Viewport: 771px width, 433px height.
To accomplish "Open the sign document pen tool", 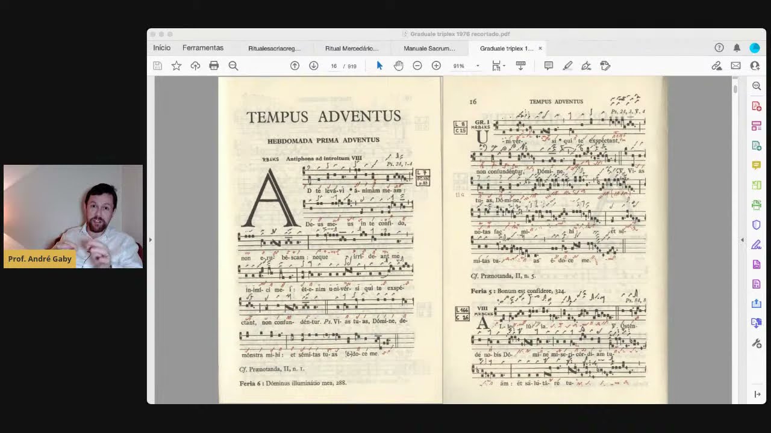I will coord(586,66).
